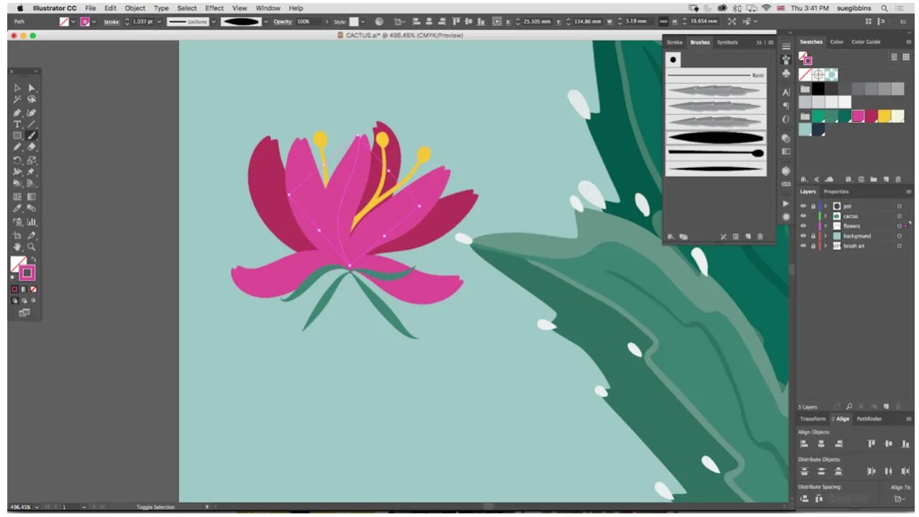Hide the background layer with eye icon

(x=803, y=236)
